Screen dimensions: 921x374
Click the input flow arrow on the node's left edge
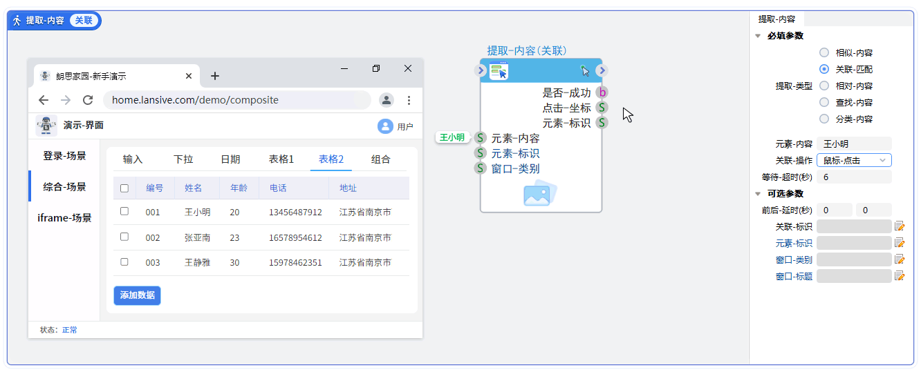coord(481,70)
